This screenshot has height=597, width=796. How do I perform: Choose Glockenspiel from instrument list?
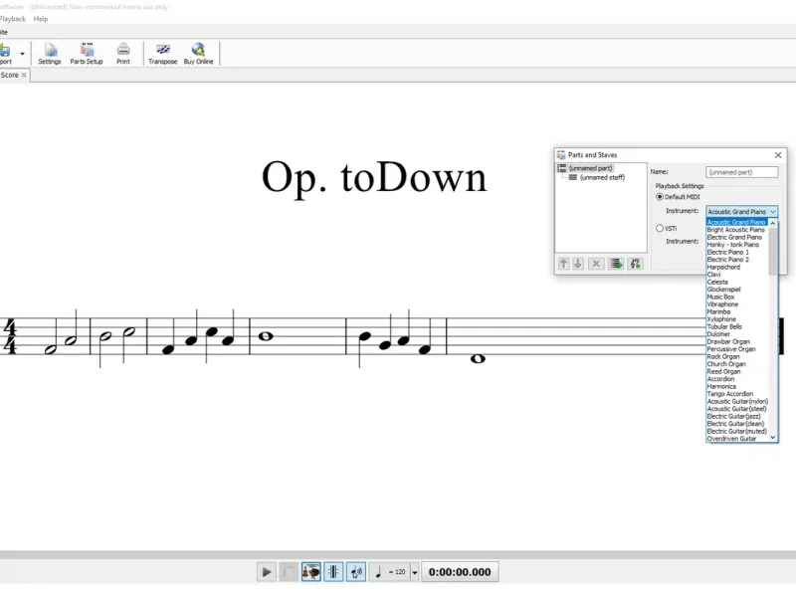click(723, 290)
